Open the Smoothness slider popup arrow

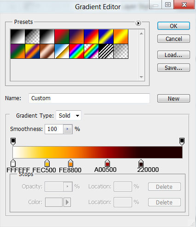click(68, 129)
